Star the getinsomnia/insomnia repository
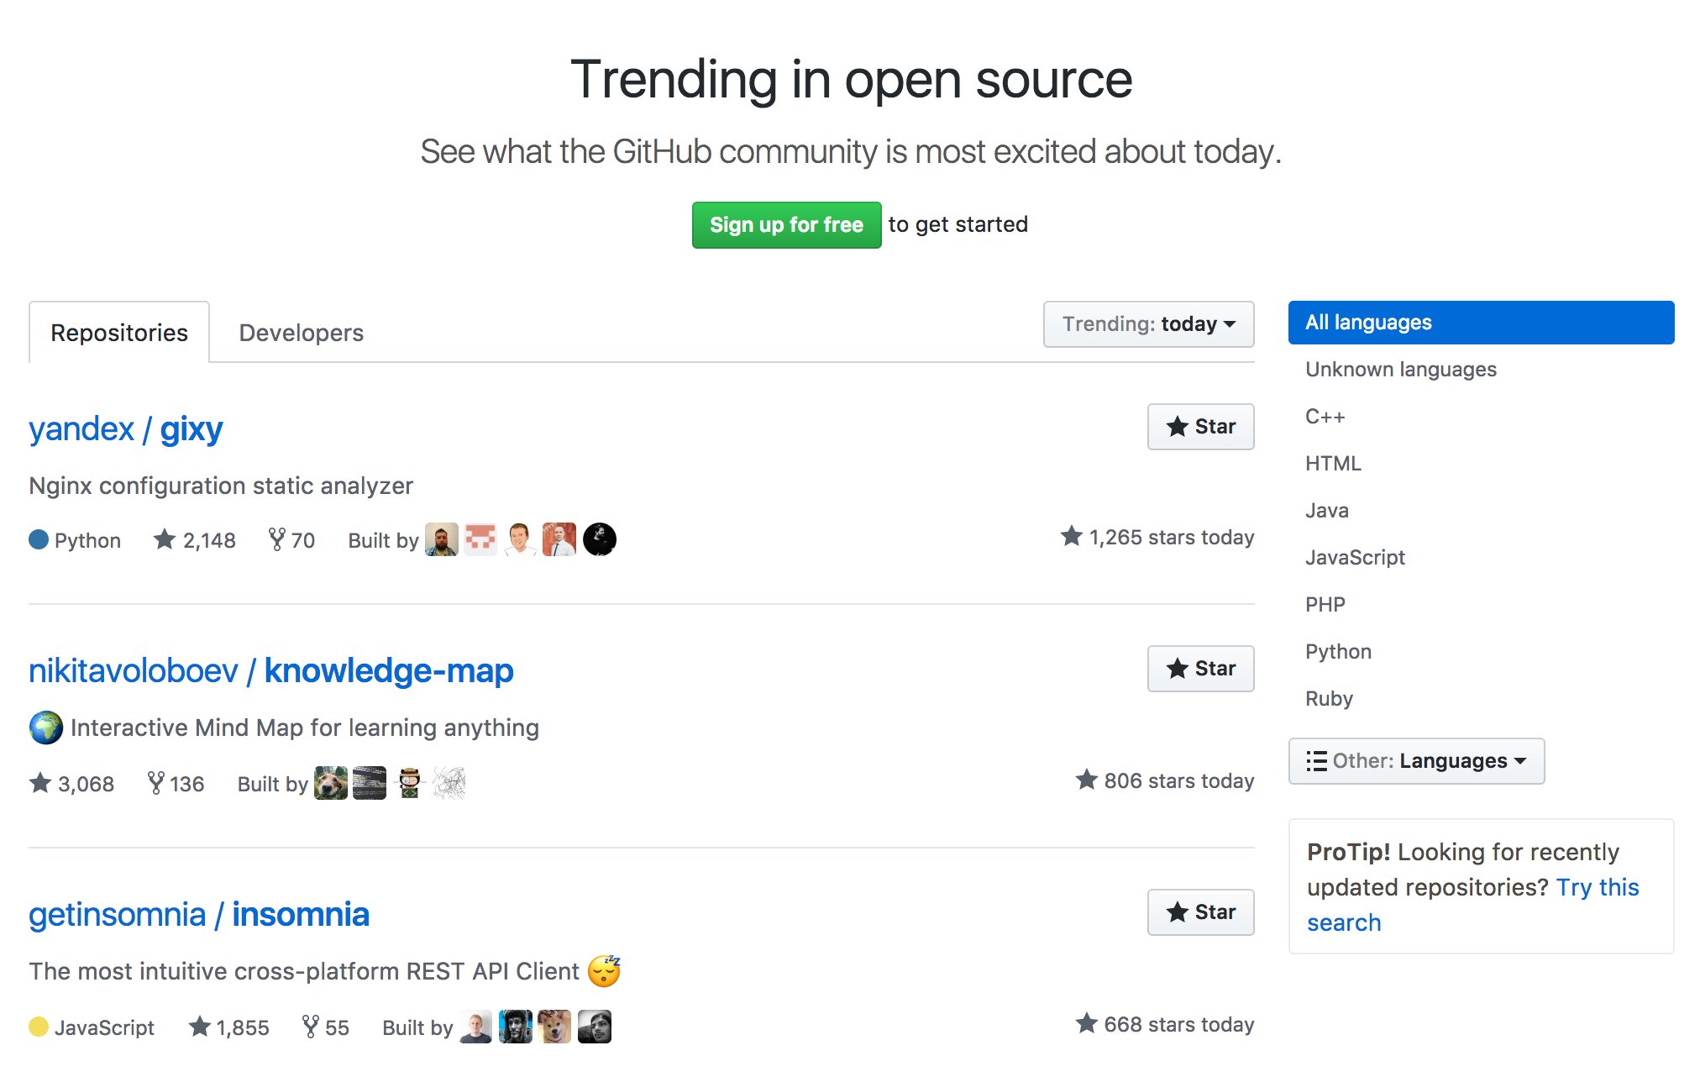This screenshot has height=1077, width=1700. [x=1200, y=912]
